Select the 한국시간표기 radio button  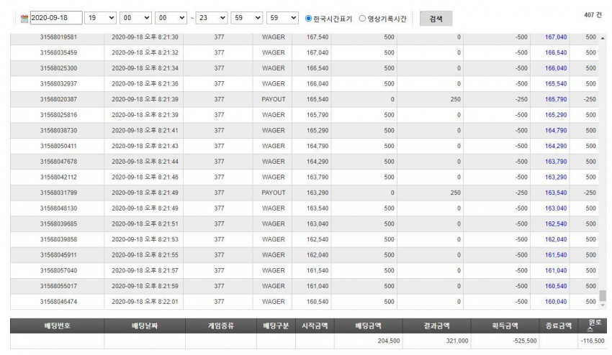(308, 18)
